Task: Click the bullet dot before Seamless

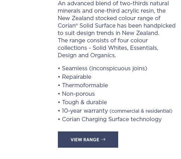Action: coord(59,68)
